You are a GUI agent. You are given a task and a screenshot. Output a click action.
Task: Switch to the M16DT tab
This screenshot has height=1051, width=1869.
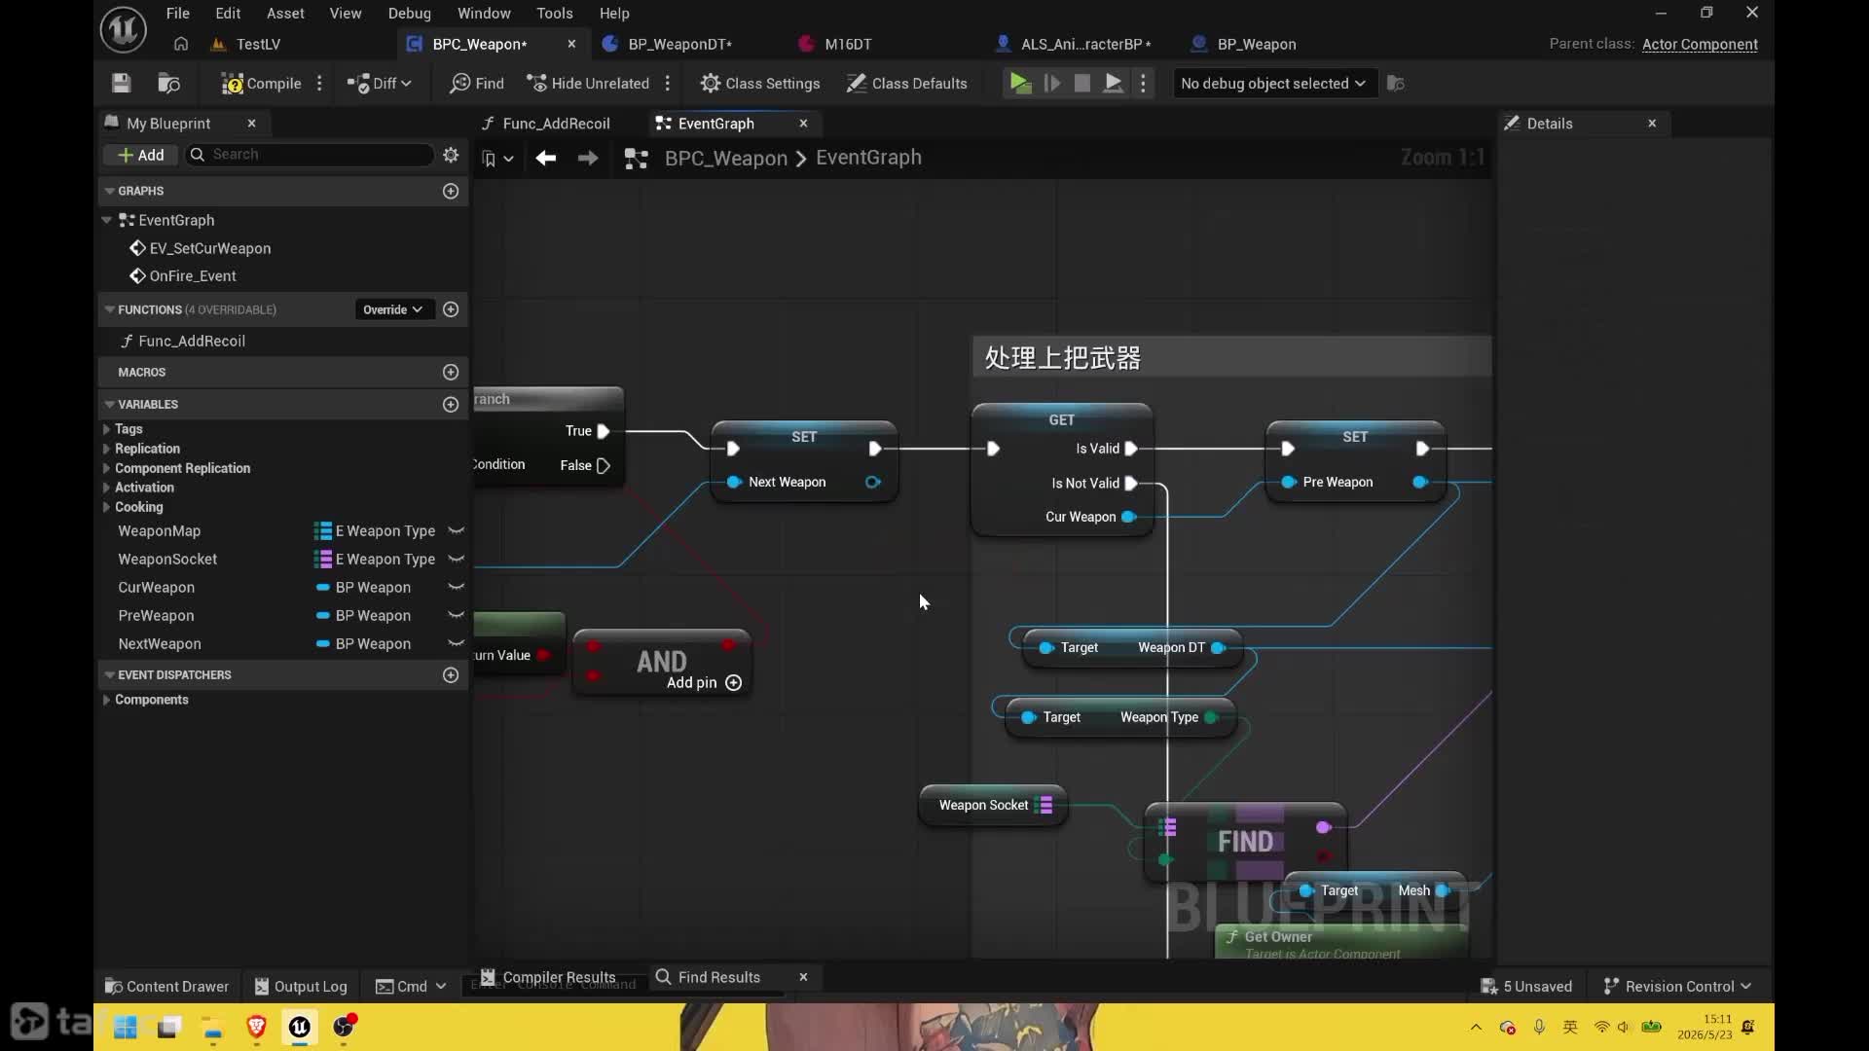click(848, 44)
